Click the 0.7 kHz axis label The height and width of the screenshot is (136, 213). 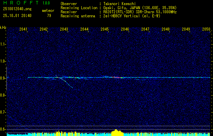coord(3,112)
